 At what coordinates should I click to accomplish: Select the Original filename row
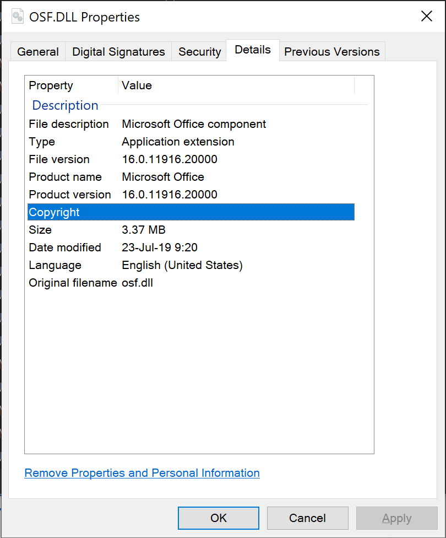(x=191, y=283)
